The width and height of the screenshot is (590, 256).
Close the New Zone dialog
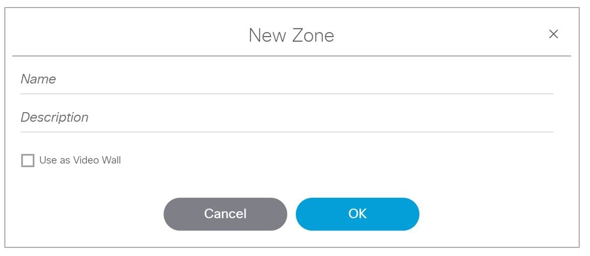553,34
